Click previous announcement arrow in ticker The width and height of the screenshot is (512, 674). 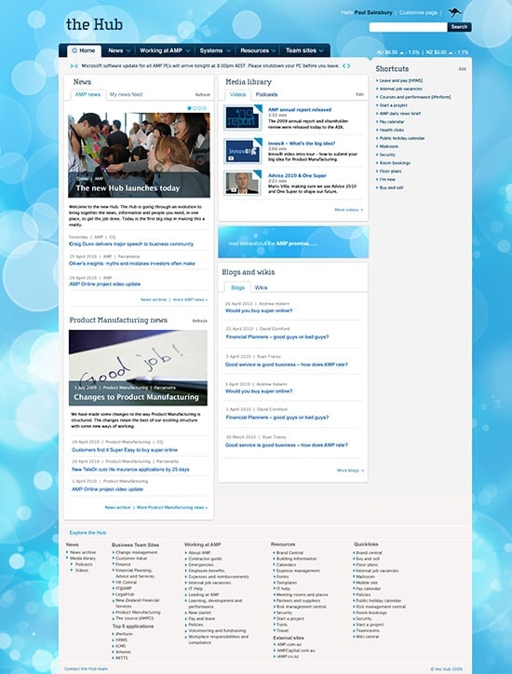click(x=344, y=66)
